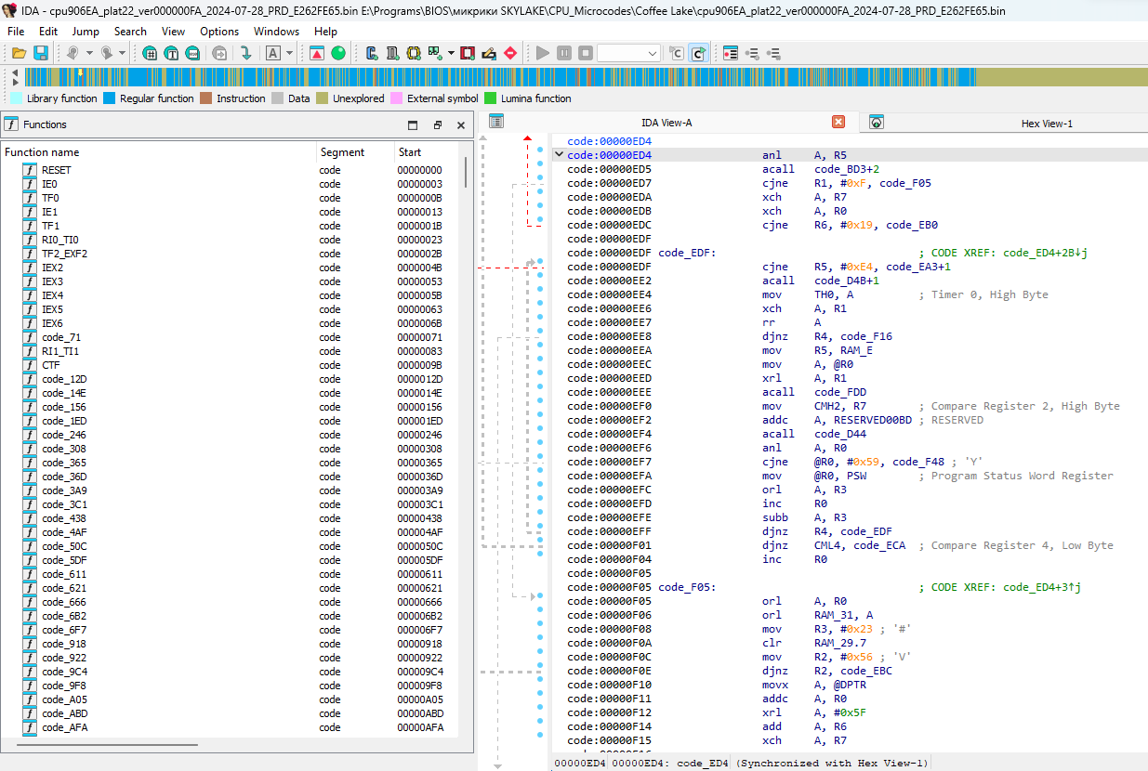Click the green down-arrow jump icon
The width and height of the screenshot is (1148, 771).
(x=245, y=53)
